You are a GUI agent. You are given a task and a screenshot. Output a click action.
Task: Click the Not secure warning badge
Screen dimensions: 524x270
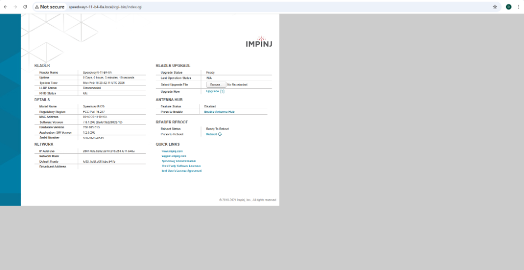(49, 7)
